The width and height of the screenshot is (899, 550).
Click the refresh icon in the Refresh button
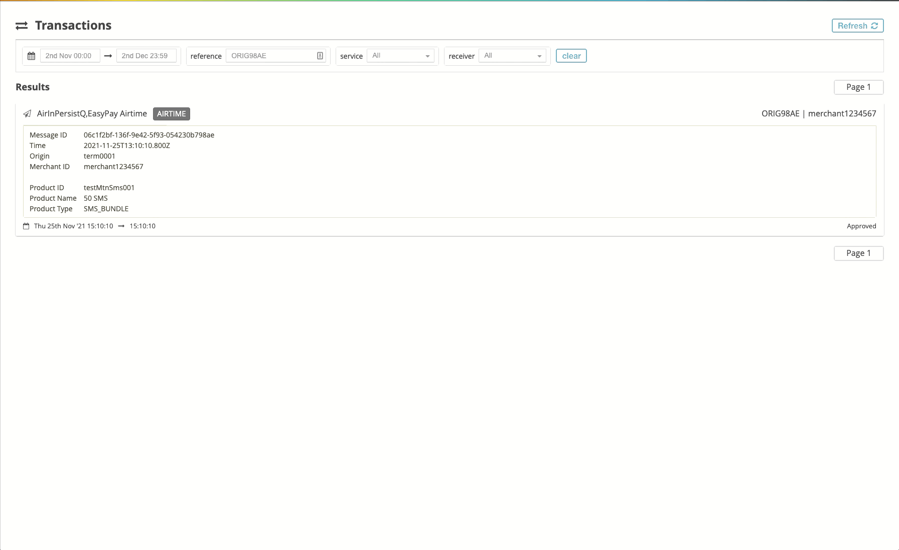click(874, 26)
